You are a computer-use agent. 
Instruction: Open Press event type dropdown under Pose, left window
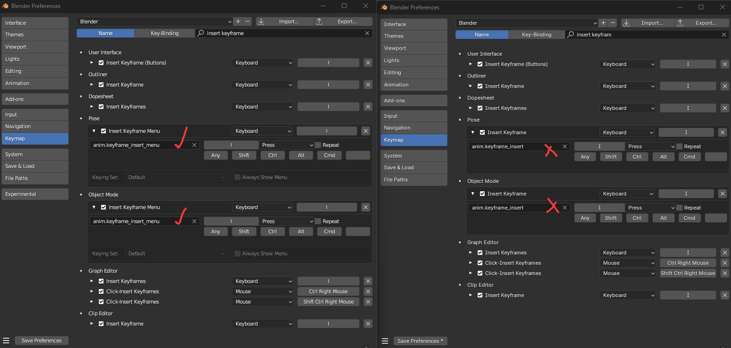(x=287, y=145)
